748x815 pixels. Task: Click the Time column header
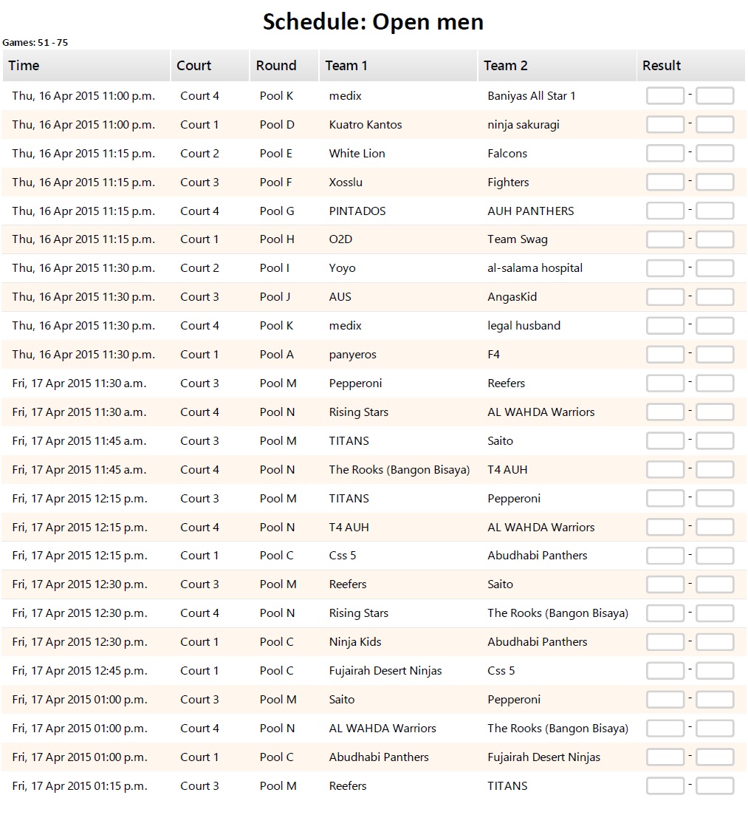coord(86,66)
